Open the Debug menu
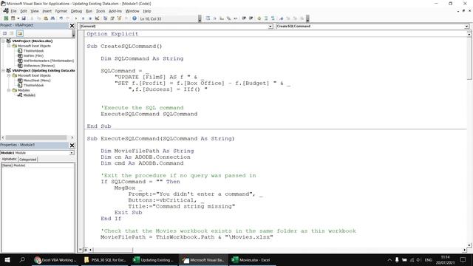This screenshot has width=473, height=266. [x=76, y=11]
